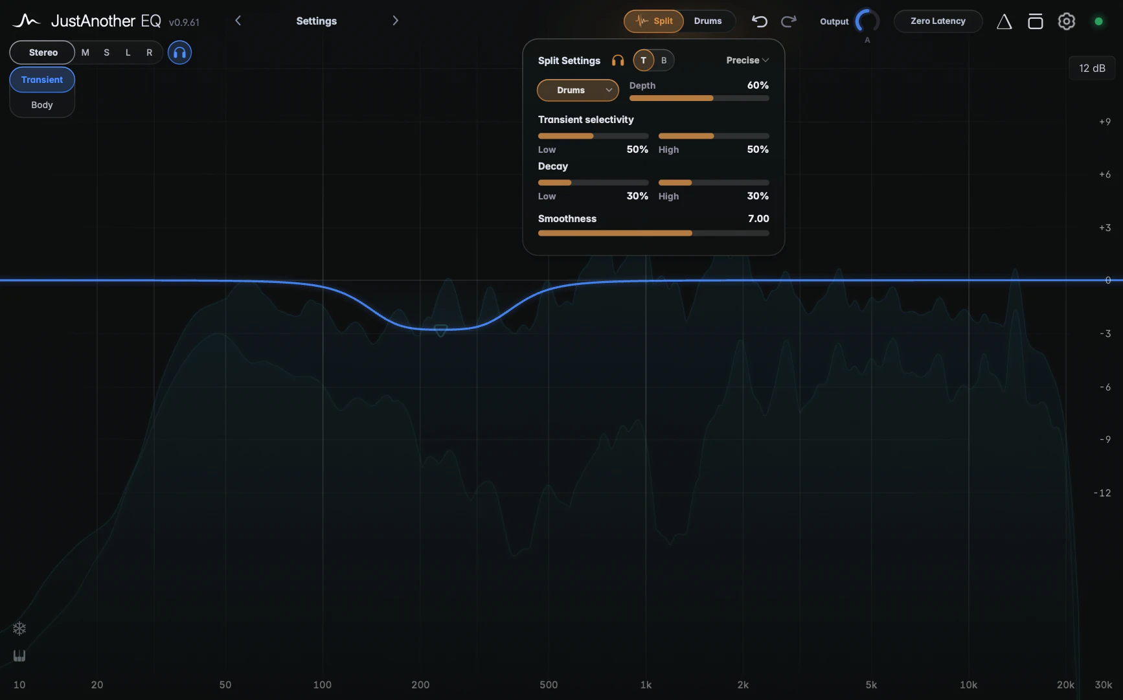This screenshot has width=1123, height=700.
Task: Select T in Split Settings
Action: coord(643,60)
